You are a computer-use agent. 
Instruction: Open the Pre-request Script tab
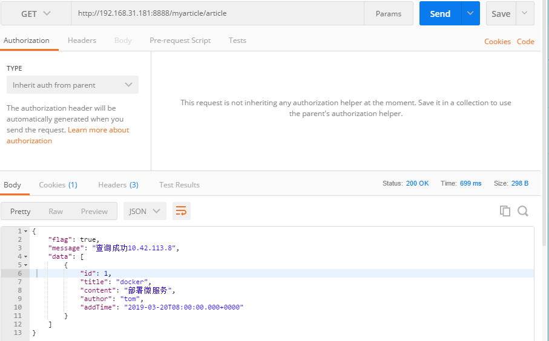coord(180,41)
